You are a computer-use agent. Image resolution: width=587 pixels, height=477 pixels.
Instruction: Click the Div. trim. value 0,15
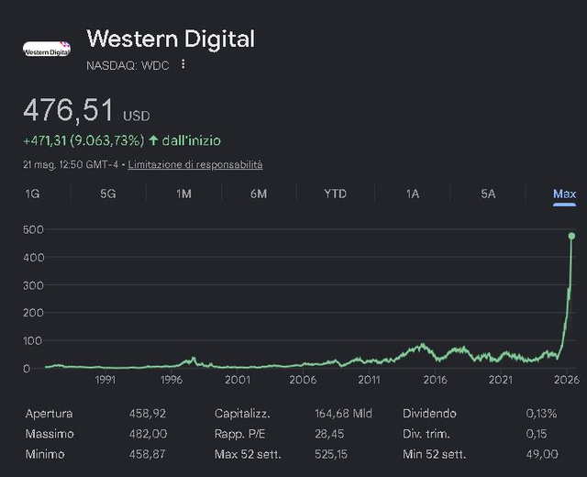pos(537,434)
